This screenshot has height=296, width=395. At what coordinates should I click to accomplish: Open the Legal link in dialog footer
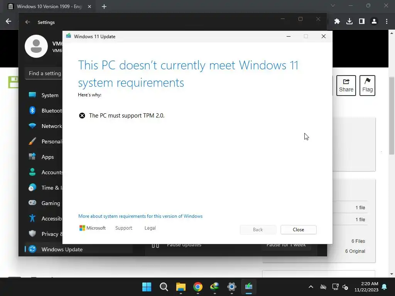[150, 228]
